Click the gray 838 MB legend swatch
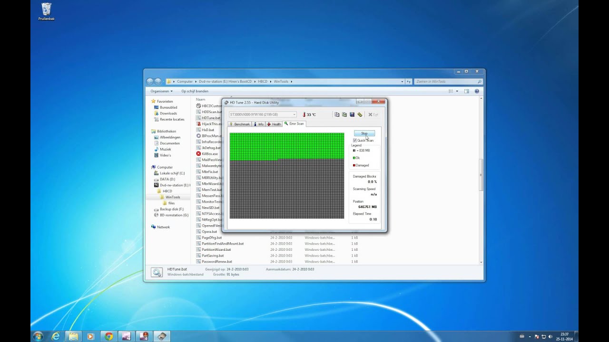 tap(354, 150)
